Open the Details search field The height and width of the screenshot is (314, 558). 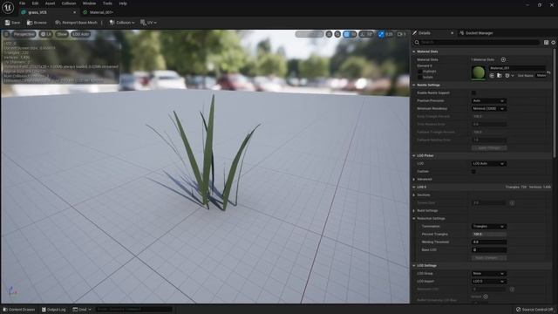(x=476, y=43)
